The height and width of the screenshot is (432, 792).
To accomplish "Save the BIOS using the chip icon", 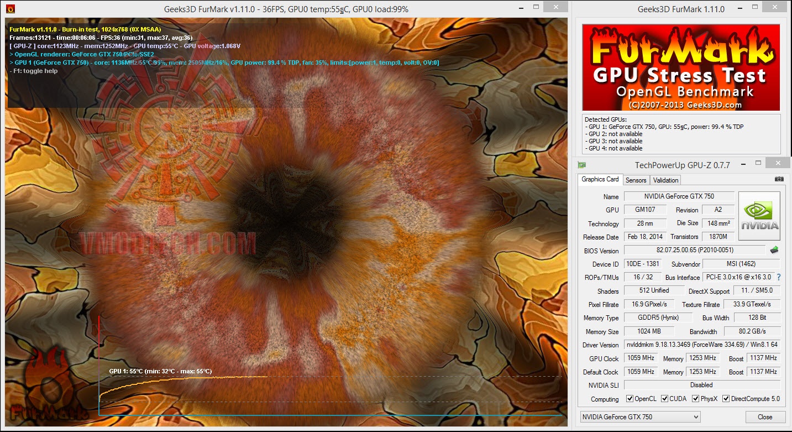I will click(774, 250).
